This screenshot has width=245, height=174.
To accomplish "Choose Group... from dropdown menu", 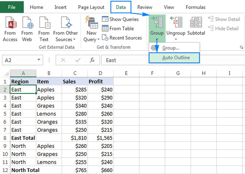I will 174,48.
